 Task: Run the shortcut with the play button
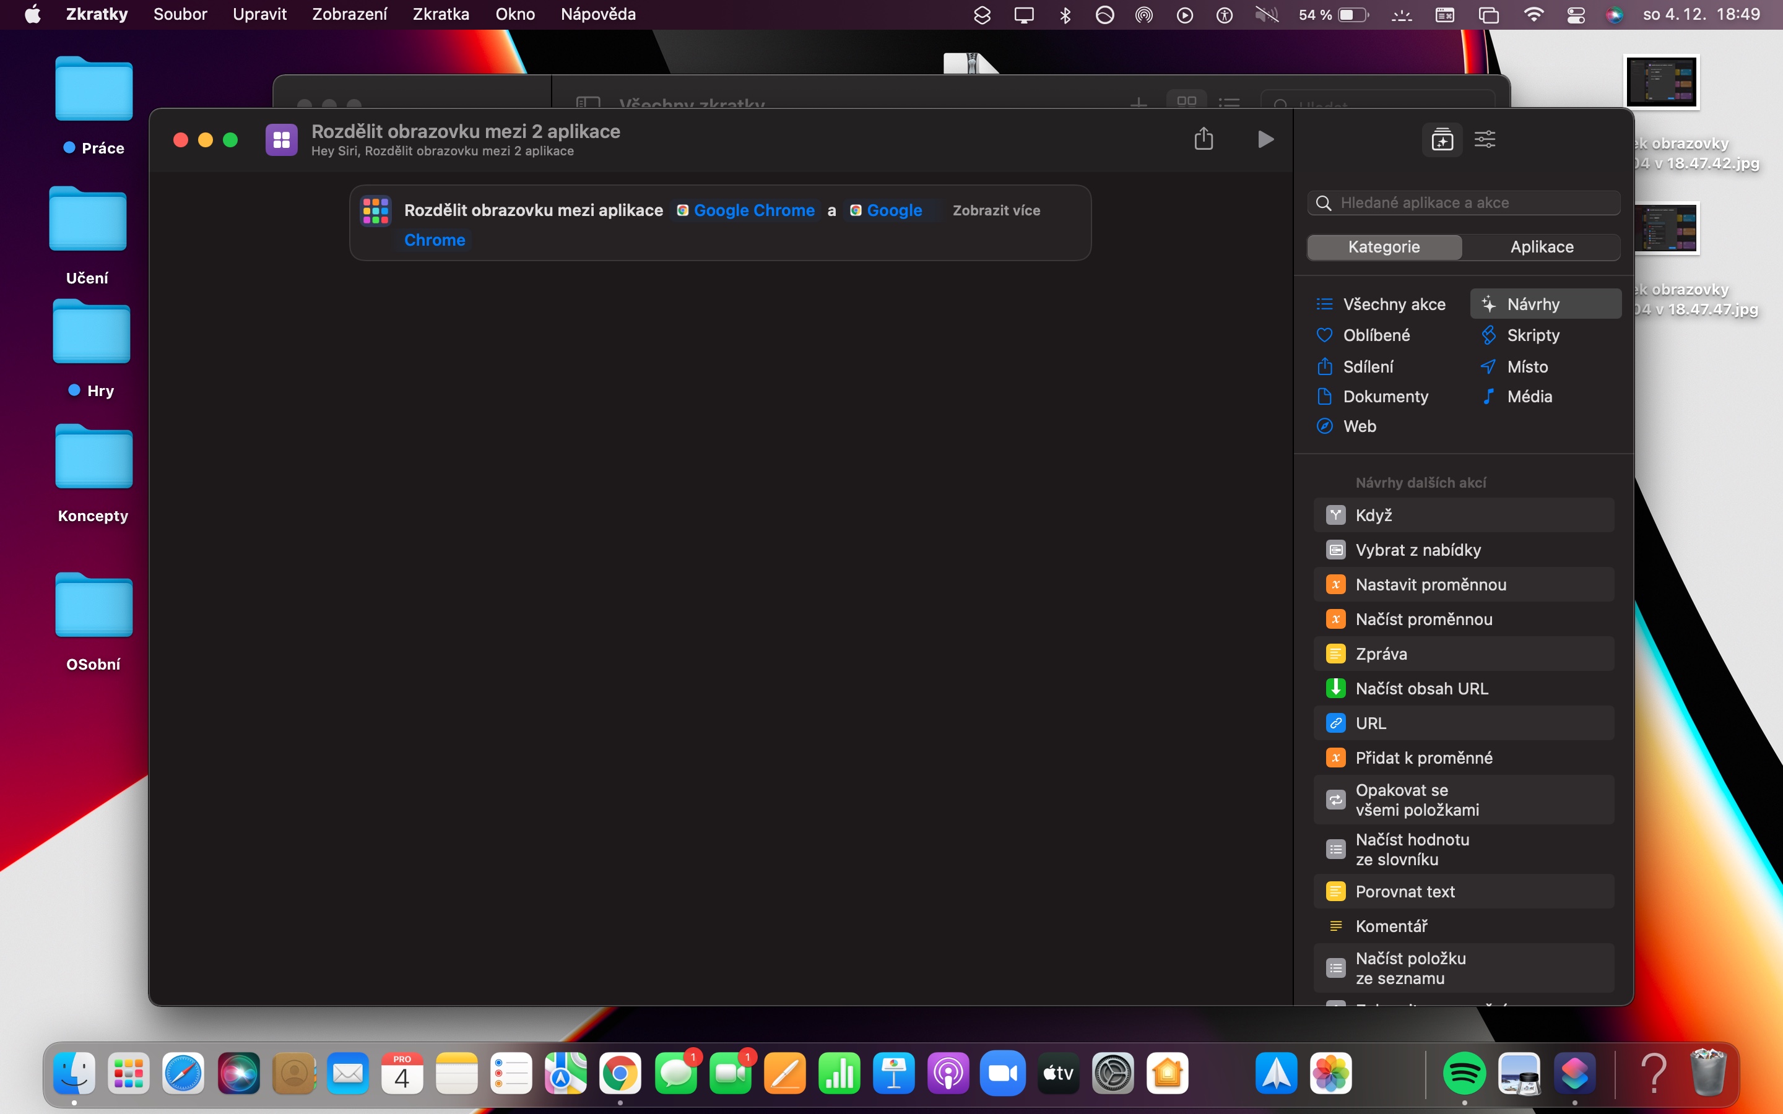[1265, 139]
